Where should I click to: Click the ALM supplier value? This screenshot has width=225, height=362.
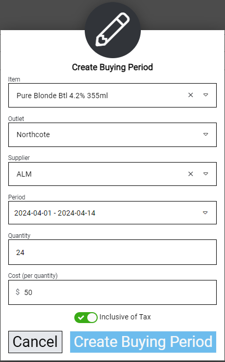point(24,174)
